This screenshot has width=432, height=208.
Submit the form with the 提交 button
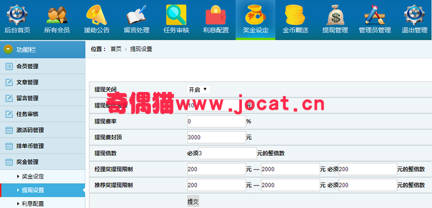tap(193, 202)
